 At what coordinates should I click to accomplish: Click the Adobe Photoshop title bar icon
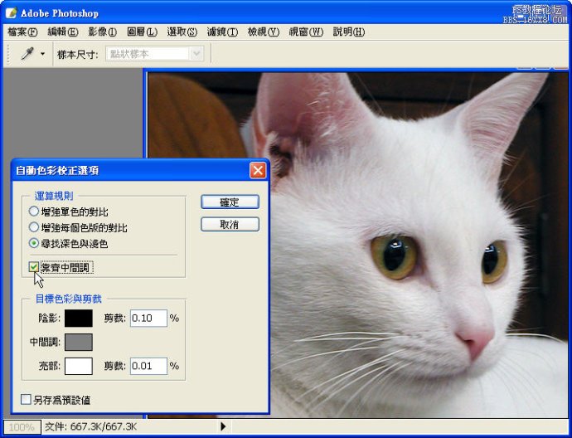(x=11, y=12)
